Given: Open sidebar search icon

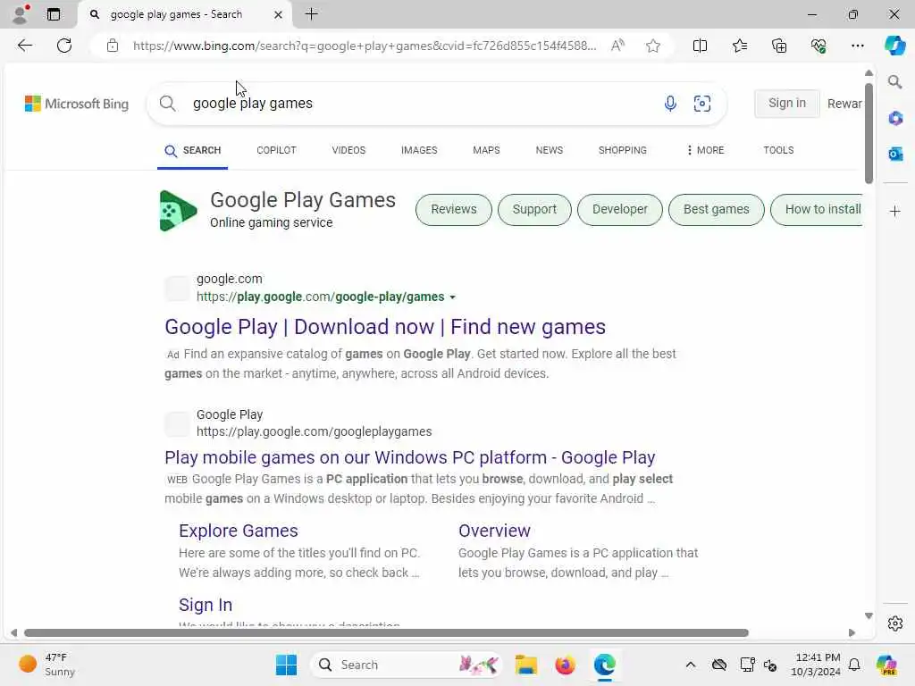Looking at the screenshot, I should pyautogui.click(x=894, y=82).
